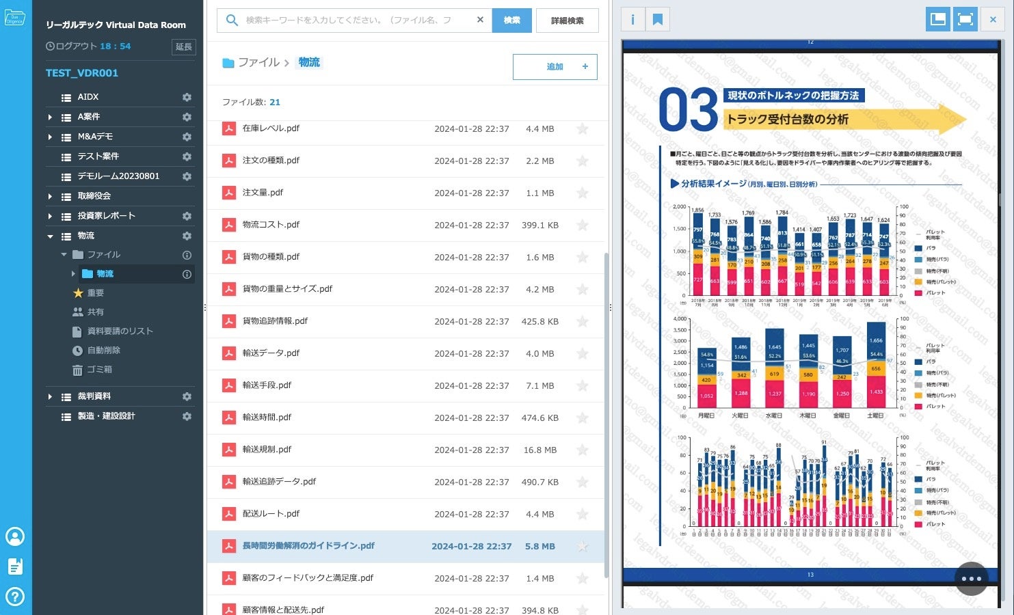This screenshot has width=1014, height=615.
Task: Star the 在庫レベル.pdf file
Action: coord(583,128)
